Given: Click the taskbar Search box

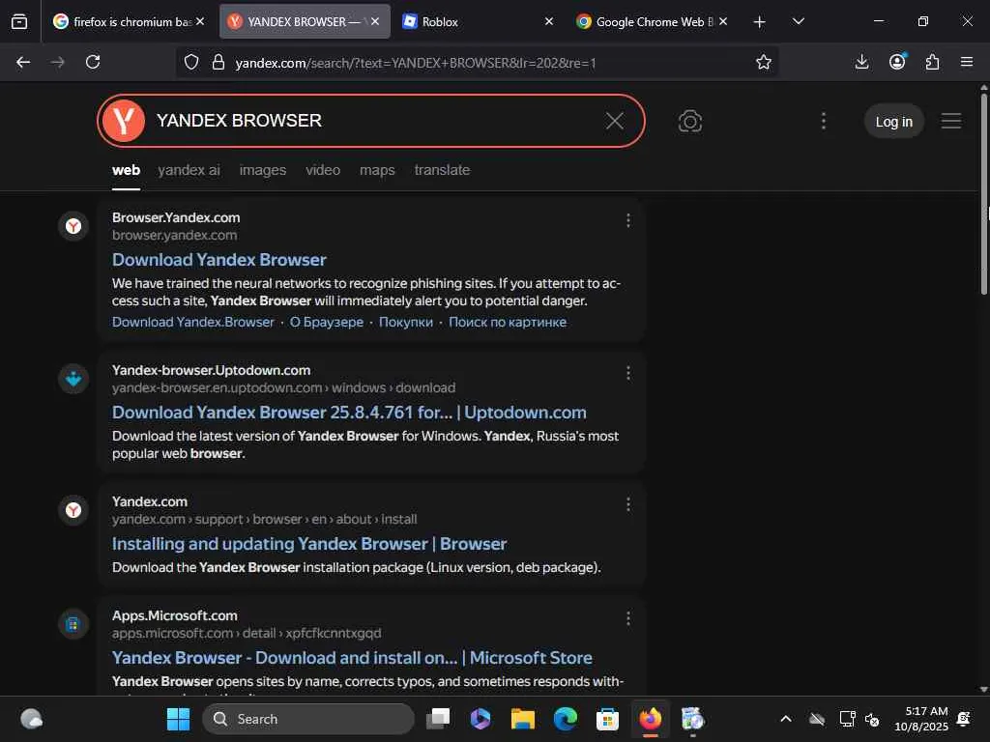Looking at the screenshot, I should (308, 719).
